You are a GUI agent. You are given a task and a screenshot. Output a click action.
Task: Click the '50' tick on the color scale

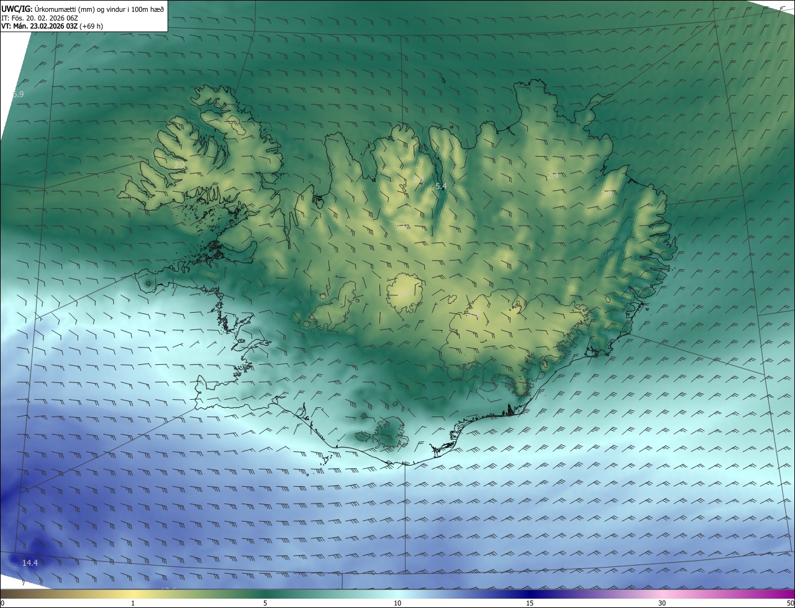pyautogui.click(x=790, y=603)
